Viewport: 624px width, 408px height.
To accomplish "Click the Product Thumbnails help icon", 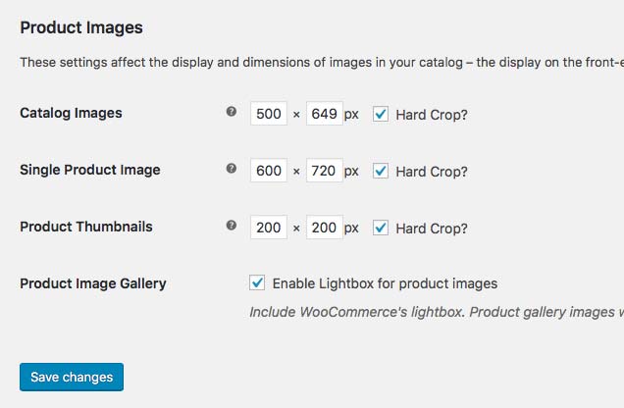I will click(x=232, y=226).
